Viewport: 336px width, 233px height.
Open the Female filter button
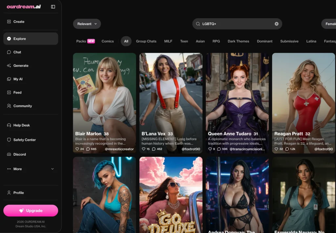point(329,24)
